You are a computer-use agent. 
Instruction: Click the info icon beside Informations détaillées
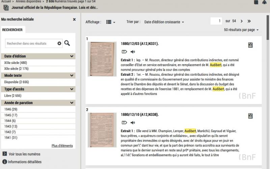pyautogui.click(x=5, y=162)
